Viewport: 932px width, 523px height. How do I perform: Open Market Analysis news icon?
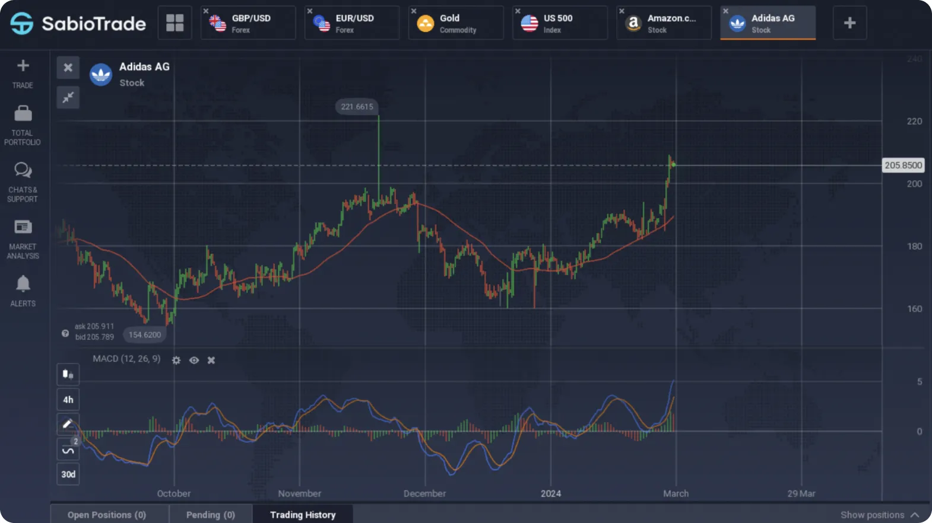pyautogui.click(x=23, y=227)
